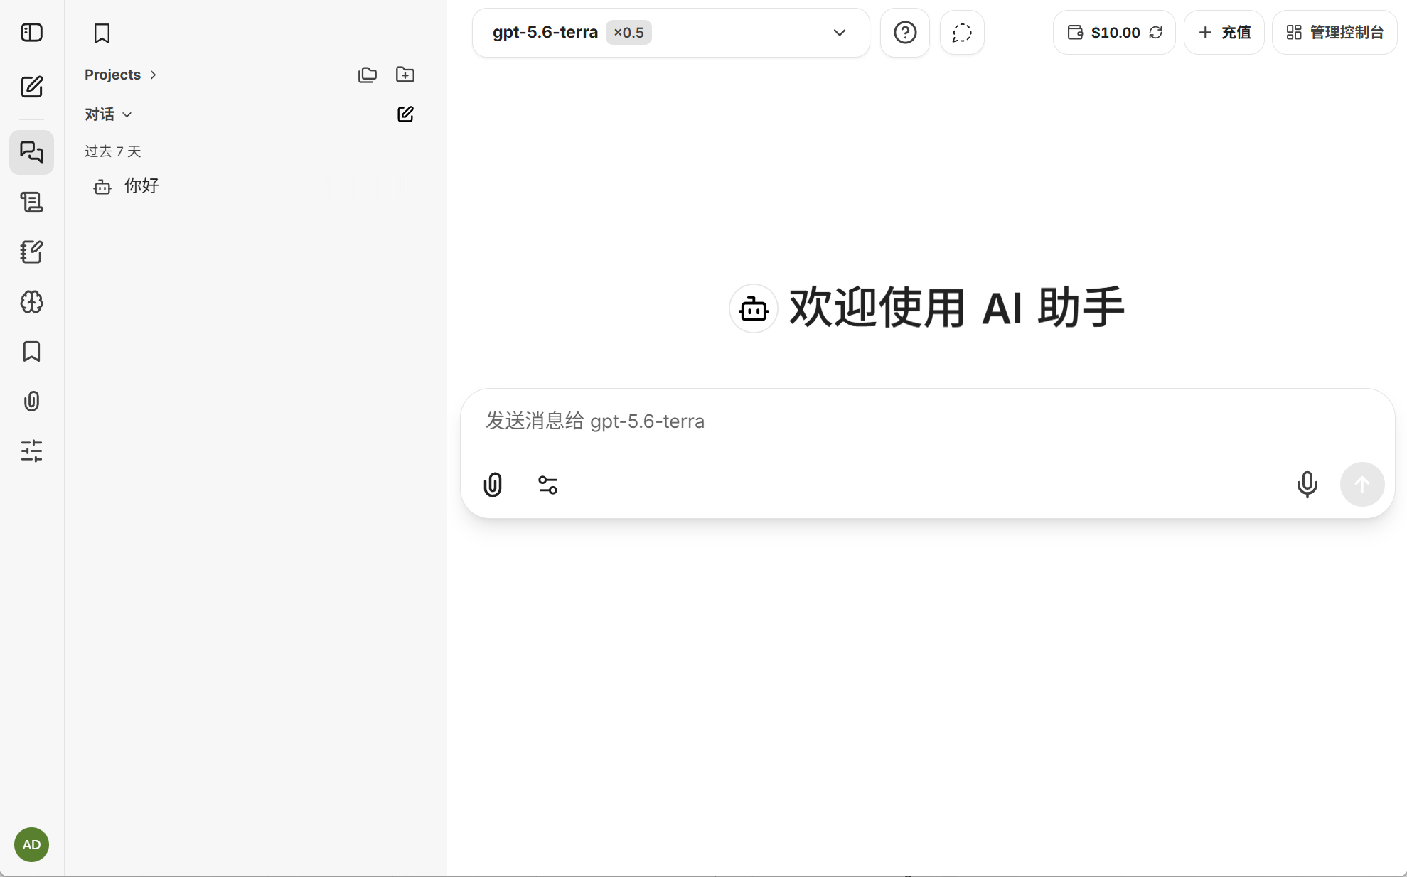The image size is (1407, 877).
Task: Open the brain memory icon
Action: tap(32, 302)
